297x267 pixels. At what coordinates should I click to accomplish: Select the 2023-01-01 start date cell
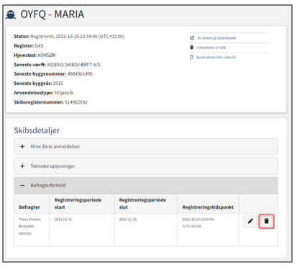82,230
